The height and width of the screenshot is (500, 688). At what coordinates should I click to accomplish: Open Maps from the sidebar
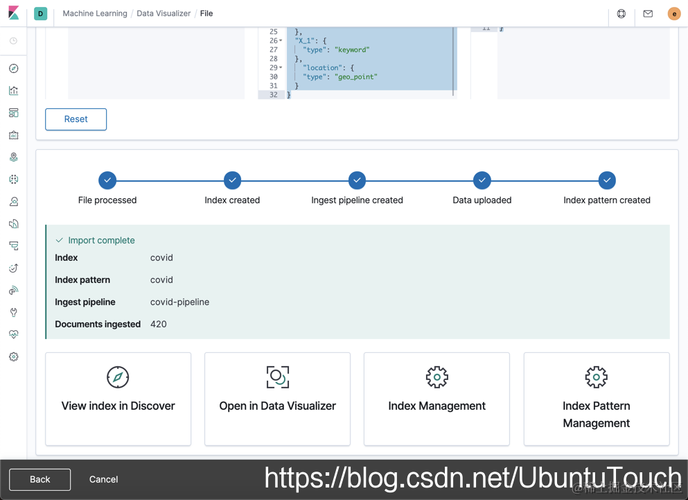pyautogui.click(x=14, y=157)
